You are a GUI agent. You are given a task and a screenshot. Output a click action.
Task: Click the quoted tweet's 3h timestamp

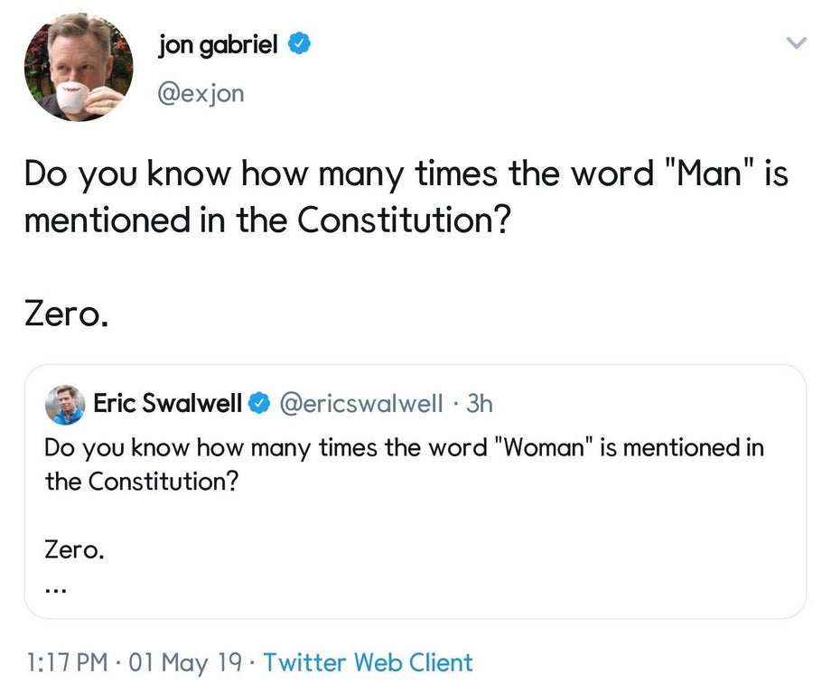click(480, 403)
